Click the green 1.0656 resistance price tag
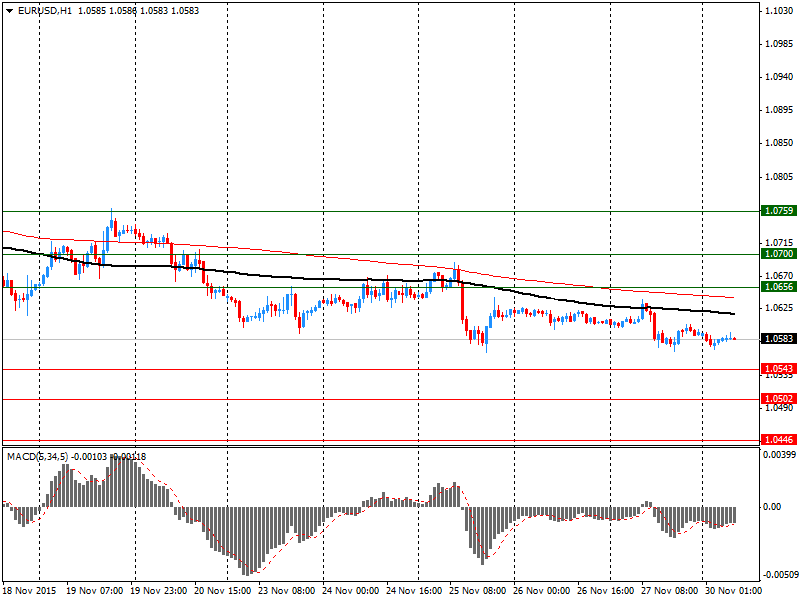 [x=779, y=287]
